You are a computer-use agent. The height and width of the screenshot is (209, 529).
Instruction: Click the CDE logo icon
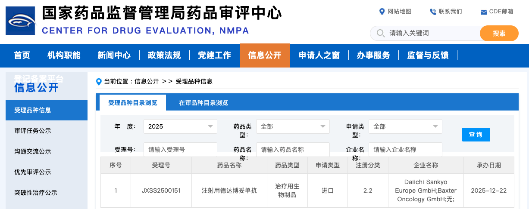tap(20, 21)
